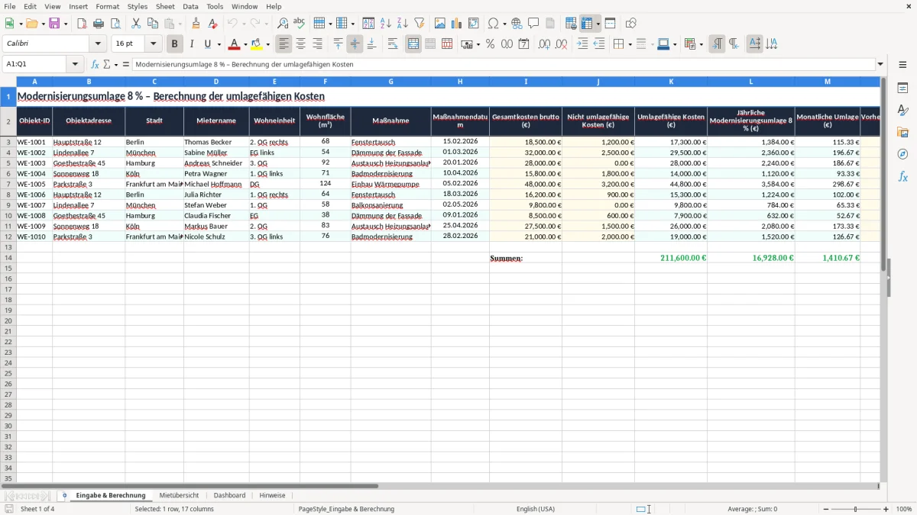
Task: Switch to the Dashboard sheet tab
Action: pyautogui.click(x=229, y=496)
